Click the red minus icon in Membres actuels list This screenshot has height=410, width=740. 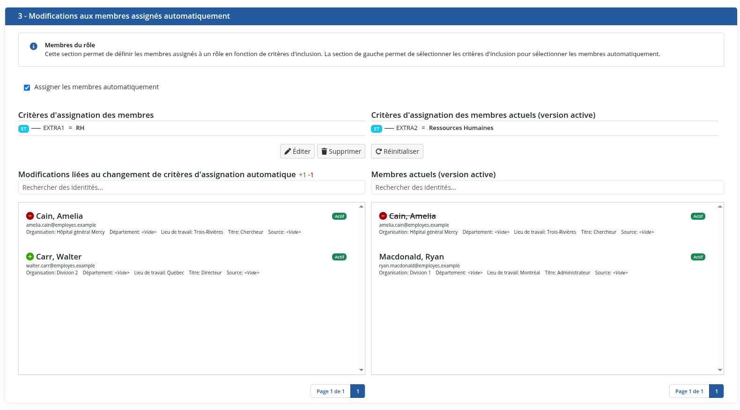(x=383, y=216)
